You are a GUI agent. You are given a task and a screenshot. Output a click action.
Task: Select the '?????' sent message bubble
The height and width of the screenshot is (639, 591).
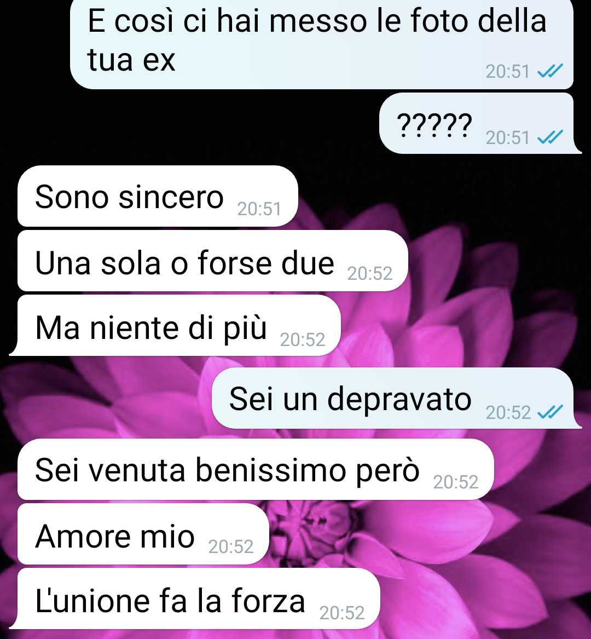pyautogui.click(x=480, y=123)
